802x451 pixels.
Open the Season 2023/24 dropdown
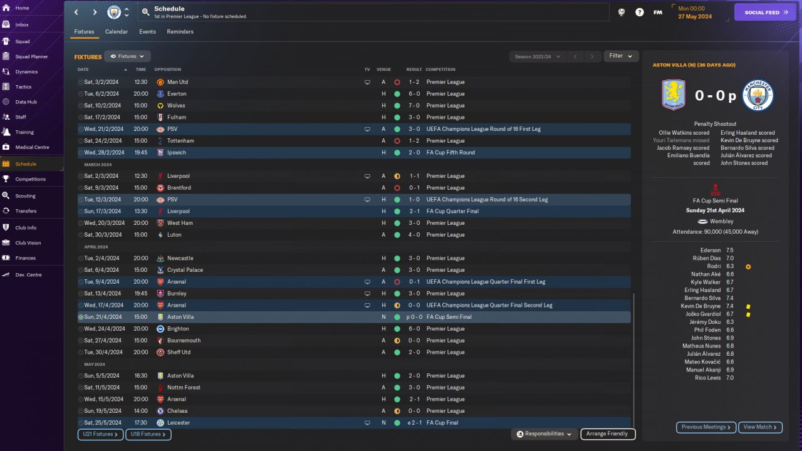pyautogui.click(x=537, y=56)
